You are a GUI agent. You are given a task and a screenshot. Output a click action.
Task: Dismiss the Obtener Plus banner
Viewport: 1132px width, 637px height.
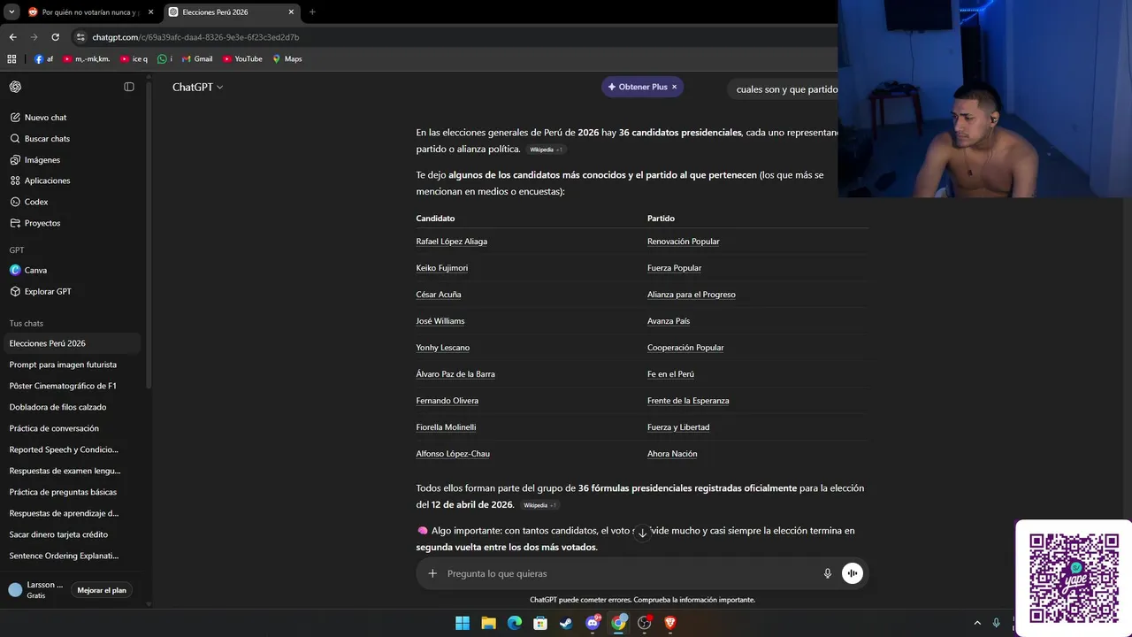point(674,87)
